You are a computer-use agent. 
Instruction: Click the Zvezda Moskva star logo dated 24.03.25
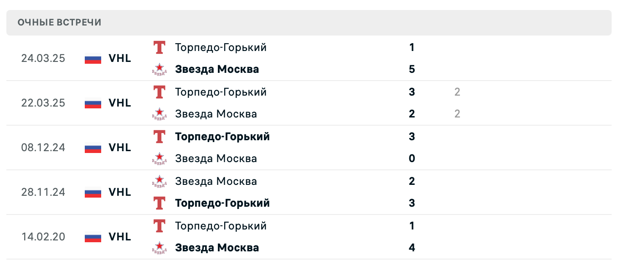pyautogui.click(x=159, y=69)
